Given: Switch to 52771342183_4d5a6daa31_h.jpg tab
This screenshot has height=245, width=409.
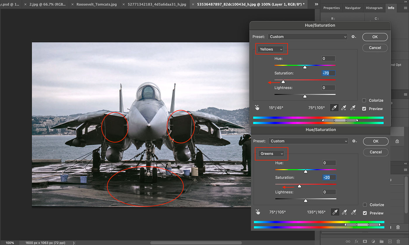Looking at the screenshot, I should pyautogui.click(x=157, y=5).
